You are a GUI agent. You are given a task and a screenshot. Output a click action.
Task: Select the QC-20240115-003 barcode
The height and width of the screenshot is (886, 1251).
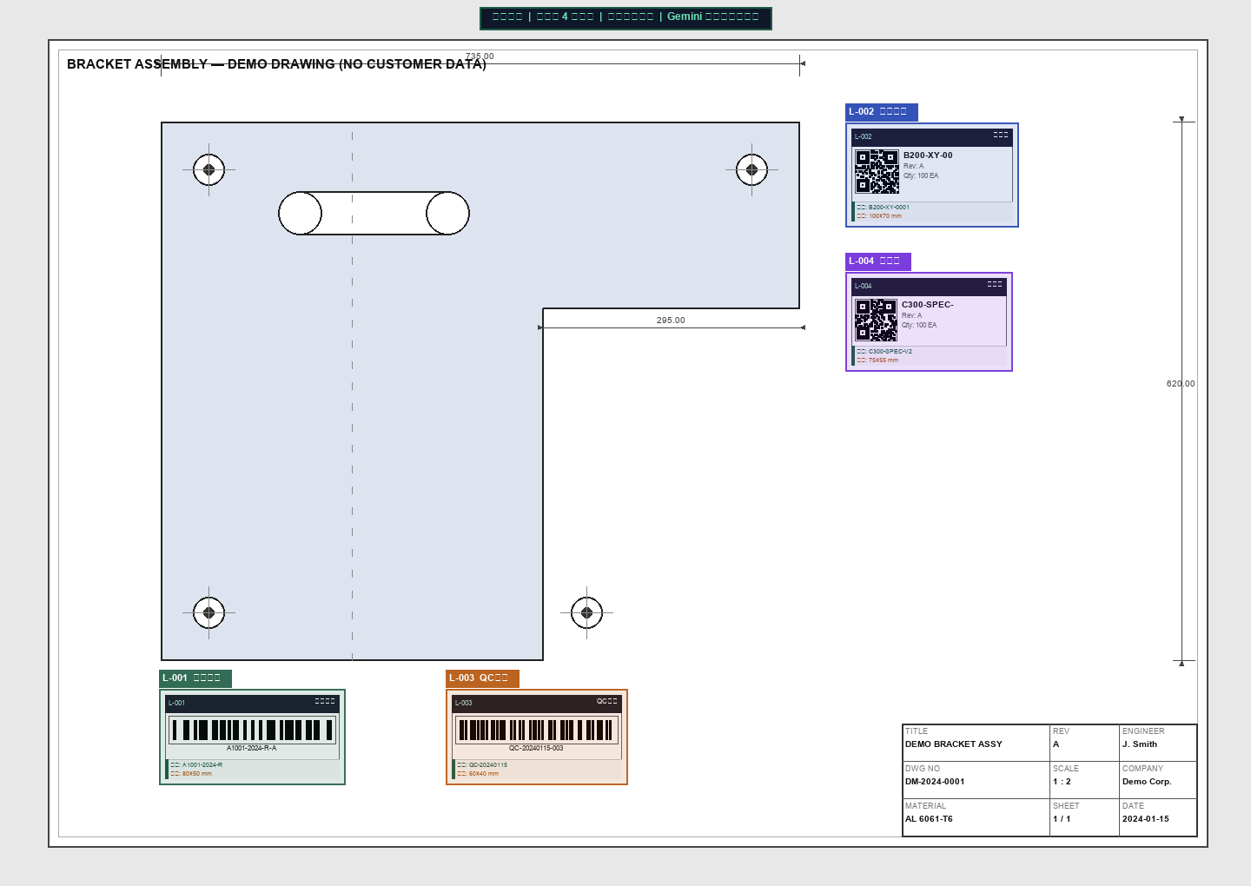pyautogui.click(x=536, y=730)
